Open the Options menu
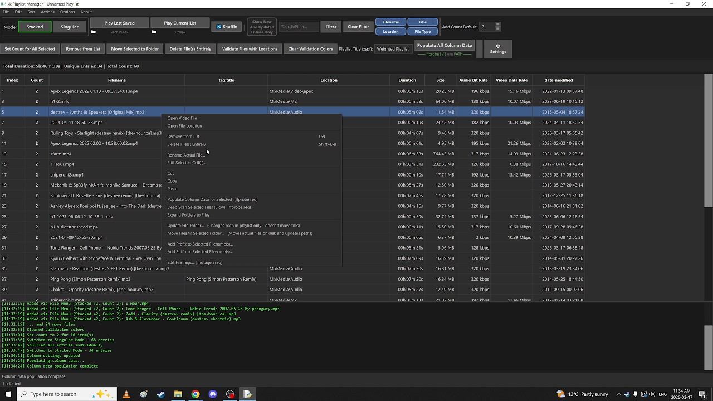This screenshot has height=401, width=713. (67, 12)
